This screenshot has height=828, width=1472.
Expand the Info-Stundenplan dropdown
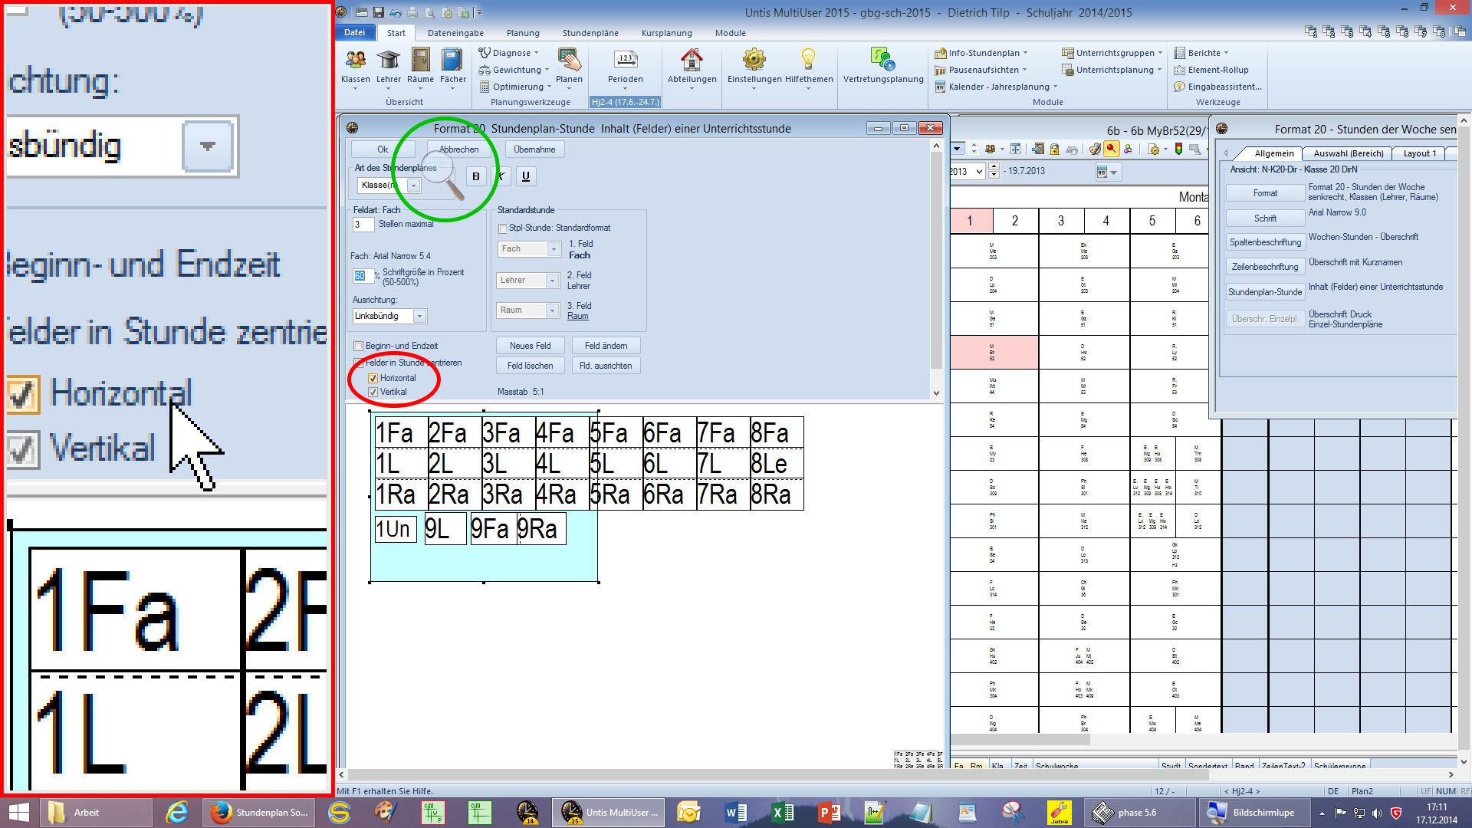click(983, 53)
